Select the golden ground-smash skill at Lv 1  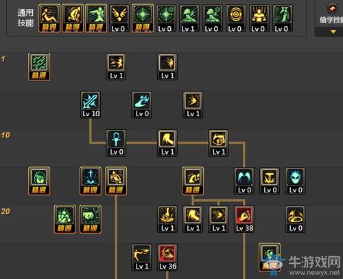[x=167, y=219]
